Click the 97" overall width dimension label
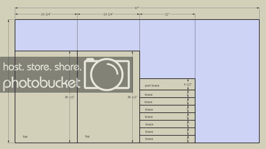 [x=137, y=8]
